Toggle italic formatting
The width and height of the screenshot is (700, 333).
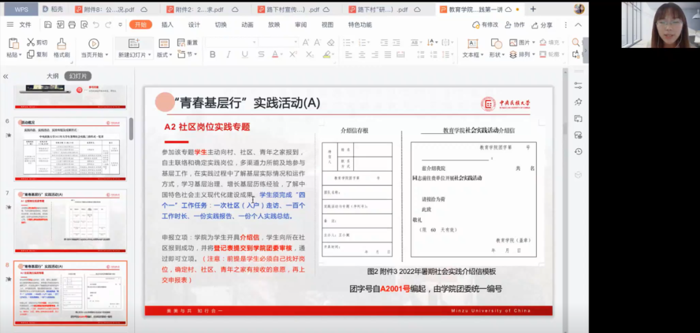tap(227, 55)
